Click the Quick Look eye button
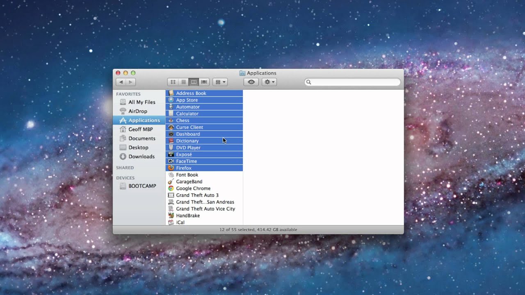Image resolution: width=525 pixels, height=295 pixels. pos(251,82)
